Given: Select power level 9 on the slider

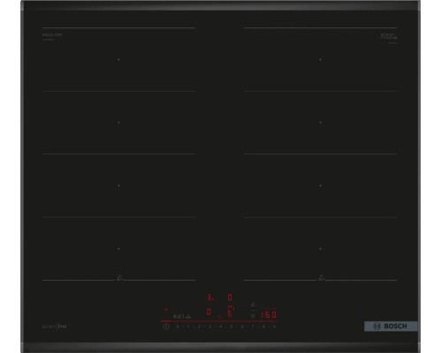Looking at the screenshot, I should point(274,327).
